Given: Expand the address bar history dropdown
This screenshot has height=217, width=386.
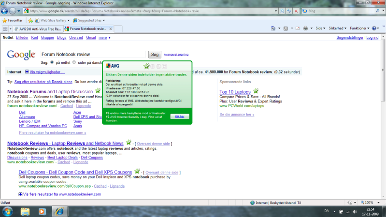Looking at the screenshot, I should (x=276, y=11).
